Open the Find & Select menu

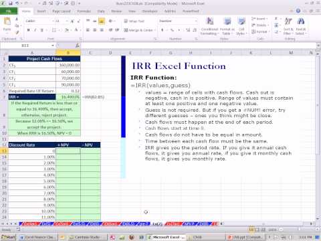click(x=301, y=26)
